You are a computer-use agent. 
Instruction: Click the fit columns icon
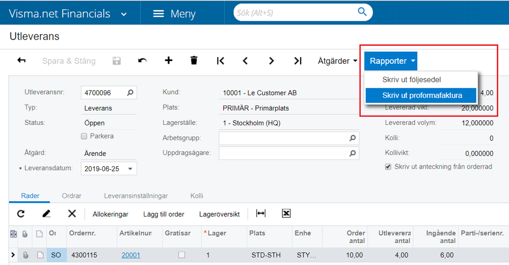(261, 214)
